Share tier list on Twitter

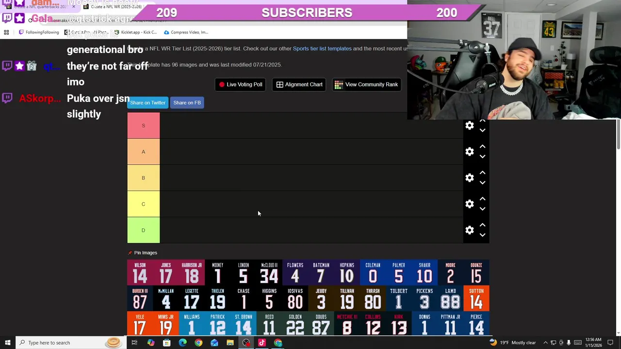pyautogui.click(x=147, y=103)
